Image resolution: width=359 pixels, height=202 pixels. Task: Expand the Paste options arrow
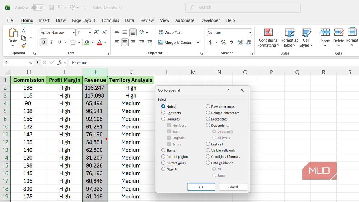13,46
